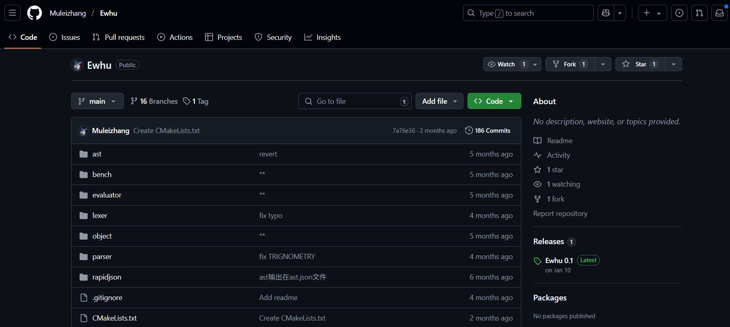Open commit hash 7a76e36
The height and width of the screenshot is (327, 730).
(x=404, y=131)
